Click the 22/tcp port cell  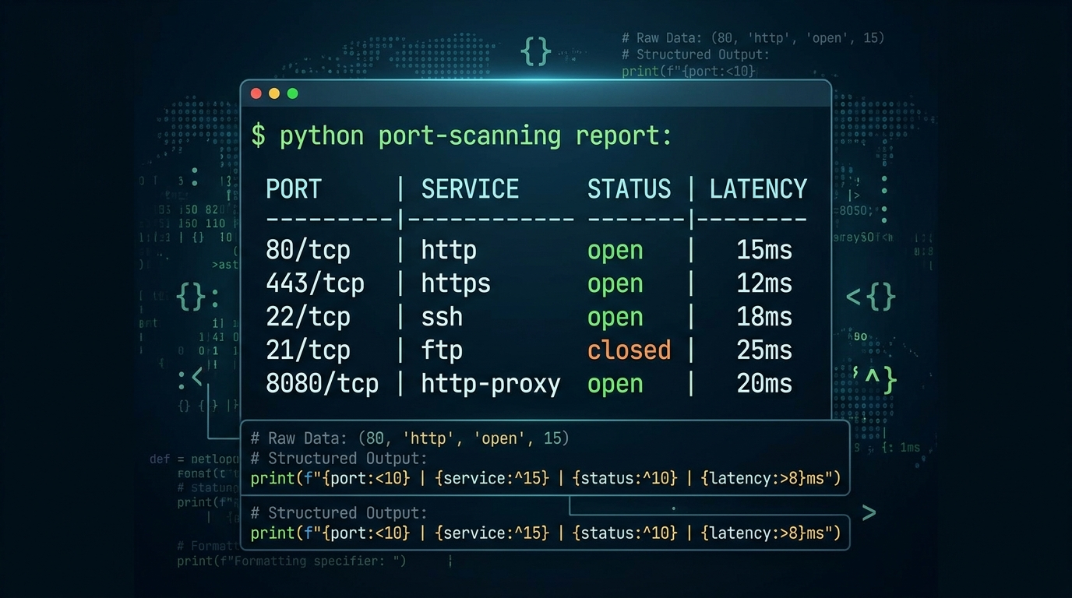coord(308,317)
